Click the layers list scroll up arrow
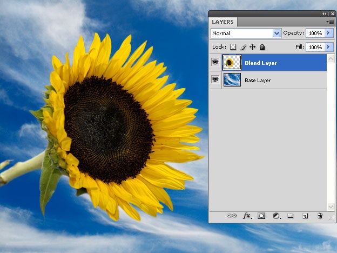This screenshot has height=253, width=337. [331, 58]
